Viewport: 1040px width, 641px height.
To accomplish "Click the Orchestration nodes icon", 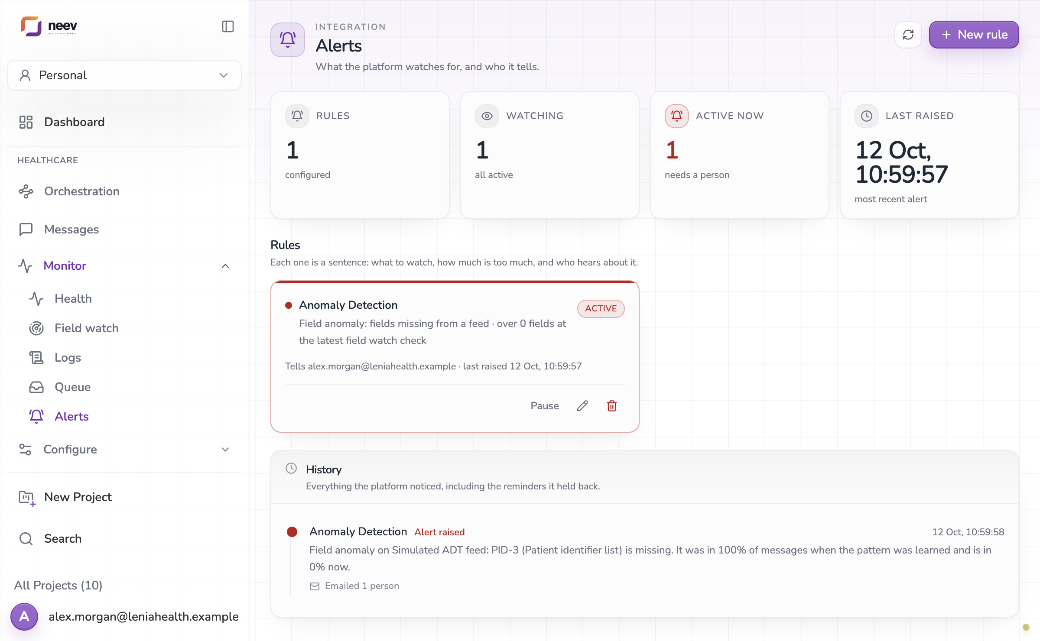I will click(26, 191).
